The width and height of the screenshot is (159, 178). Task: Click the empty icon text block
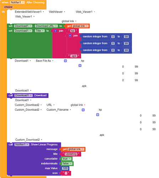pos(66,173)
